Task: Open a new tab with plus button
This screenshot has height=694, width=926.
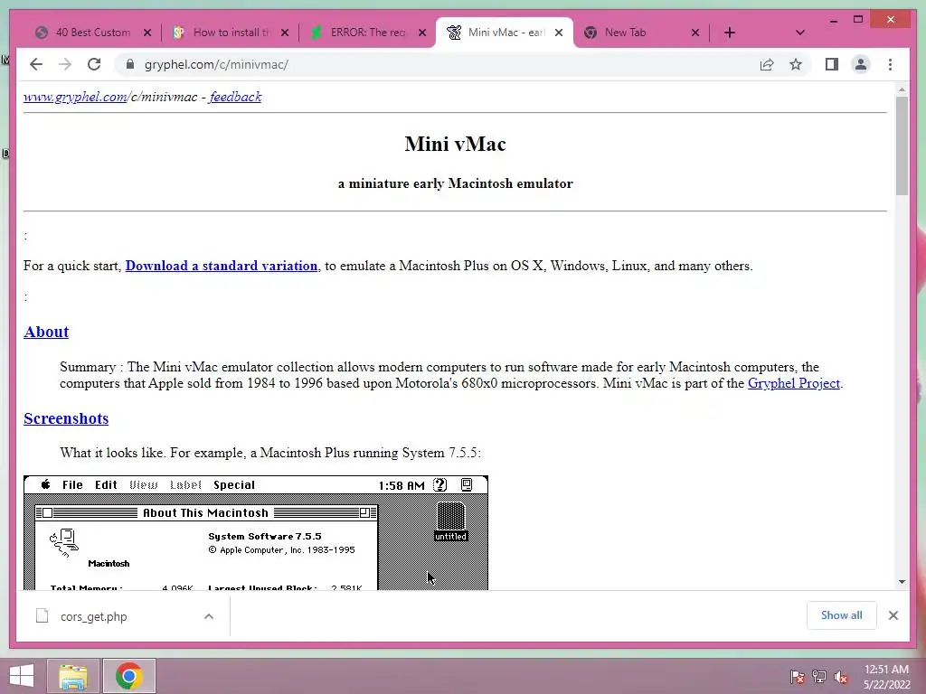Action: pyautogui.click(x=730, y=33)
